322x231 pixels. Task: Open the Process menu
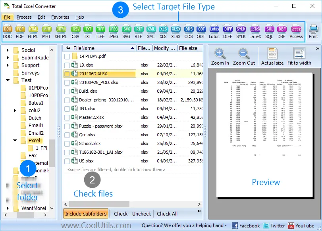24,17
